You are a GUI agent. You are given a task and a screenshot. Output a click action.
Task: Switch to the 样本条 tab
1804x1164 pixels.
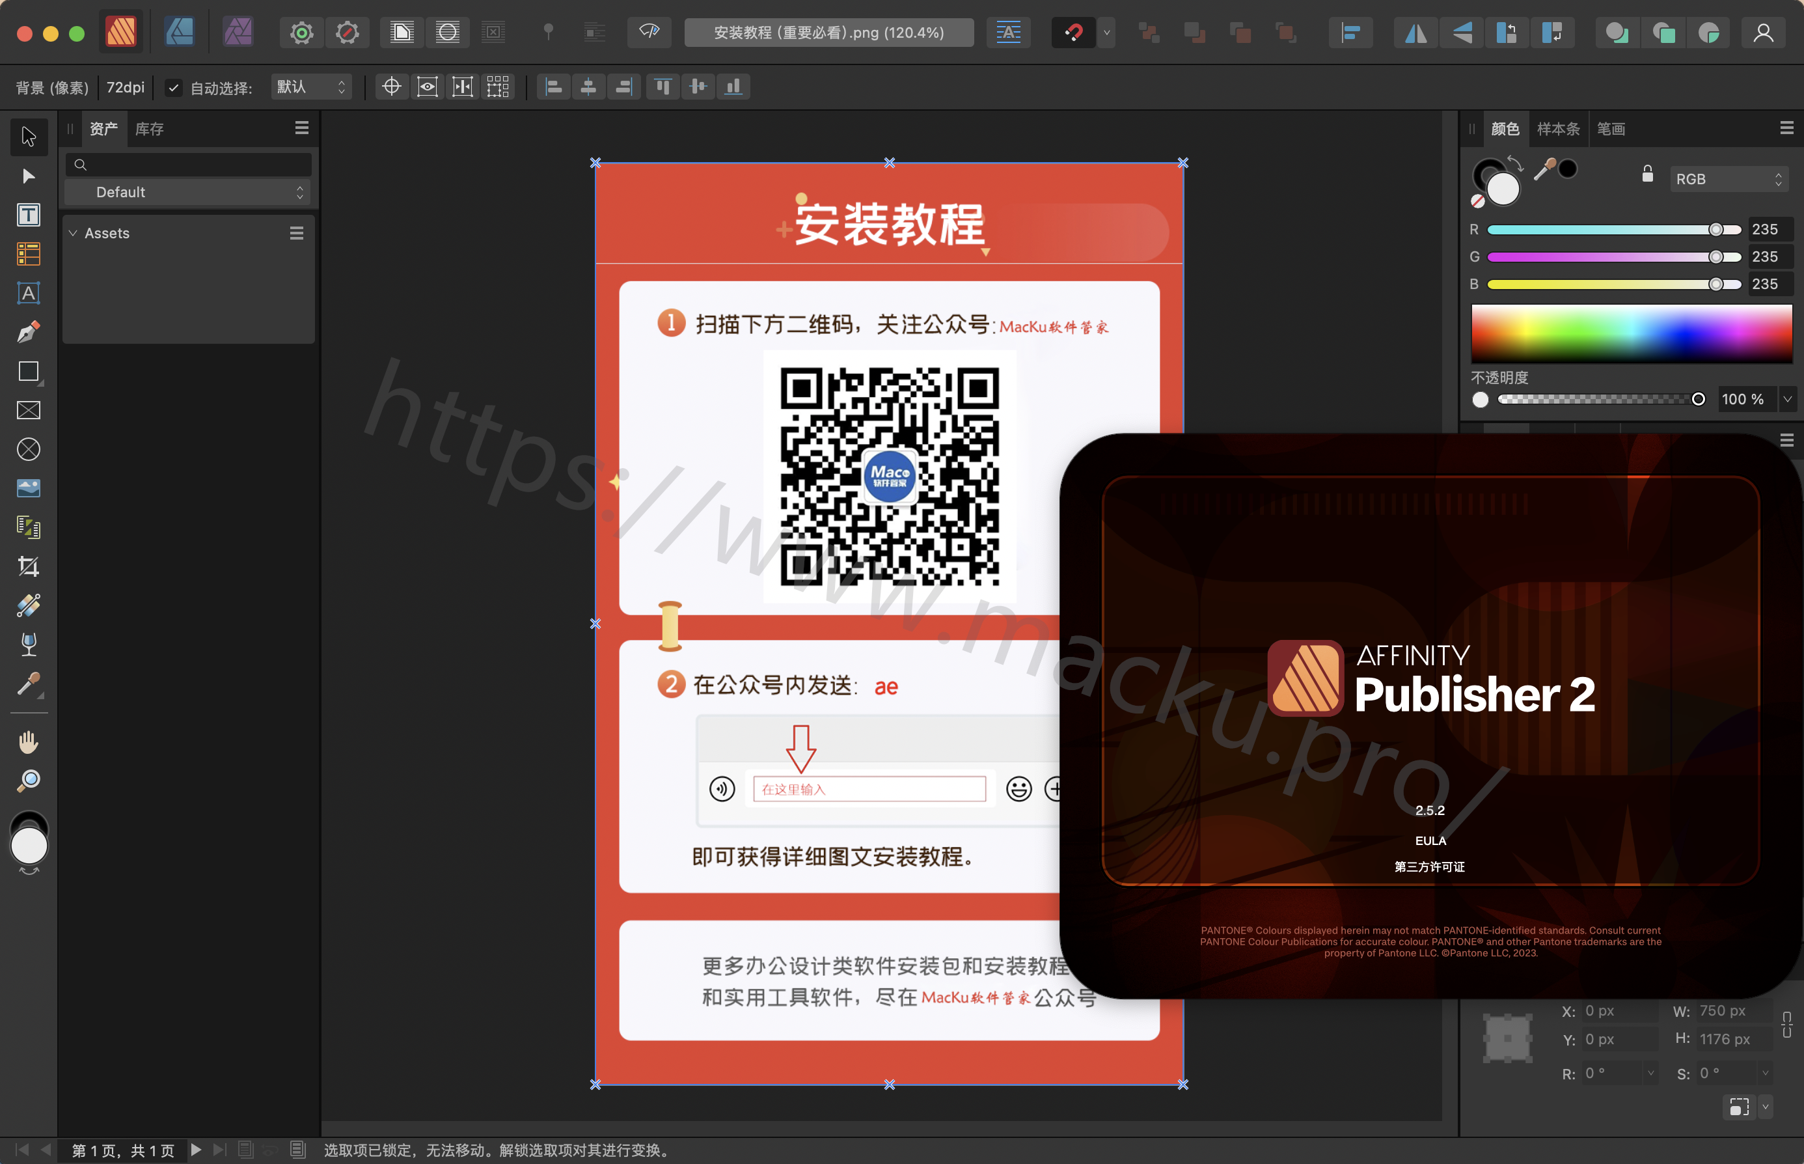[x=1558, y=128]
